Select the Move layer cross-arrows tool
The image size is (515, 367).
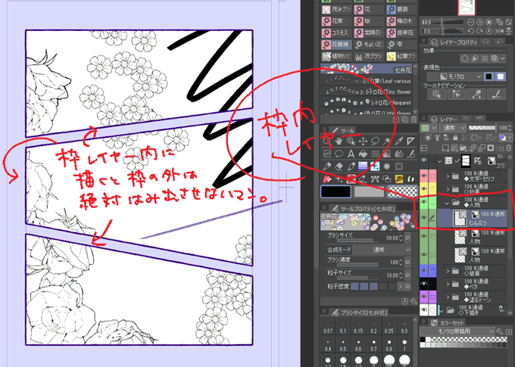(363, 142)
